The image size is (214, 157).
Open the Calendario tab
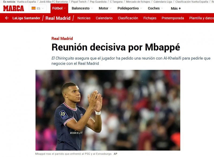[x=104, y=18]
